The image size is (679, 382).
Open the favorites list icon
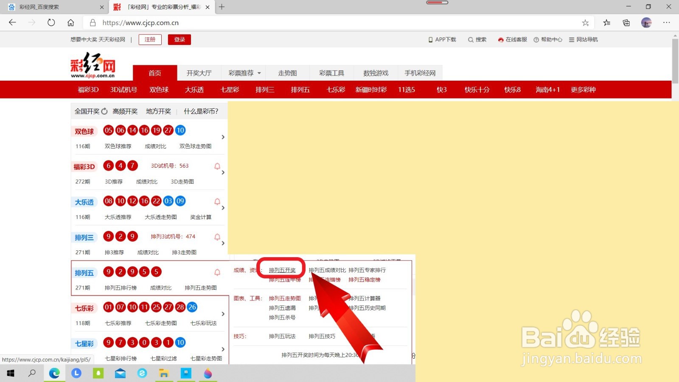pyautogui.click(x=607, y=23)
